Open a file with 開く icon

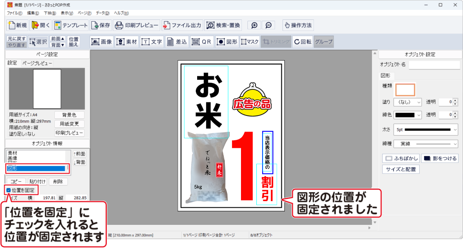41,25
